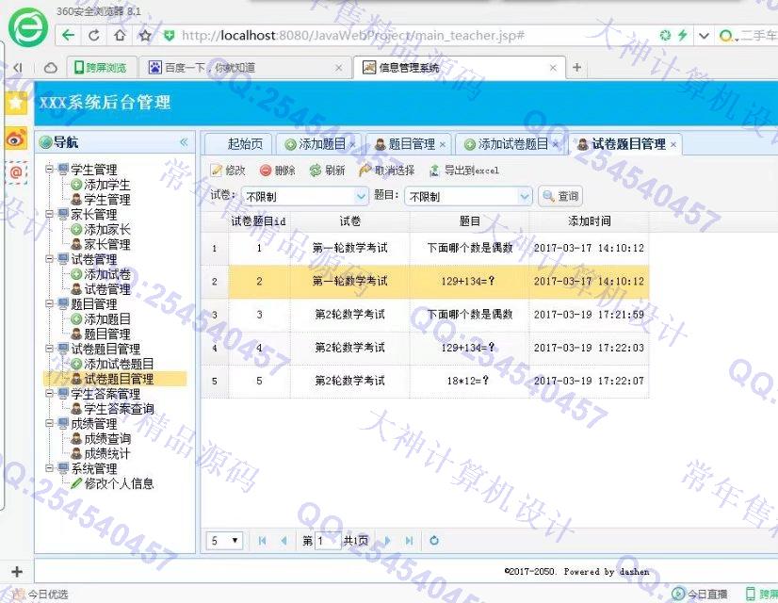
Task: Close the 题目管理 panel tab
Action: 442,144
